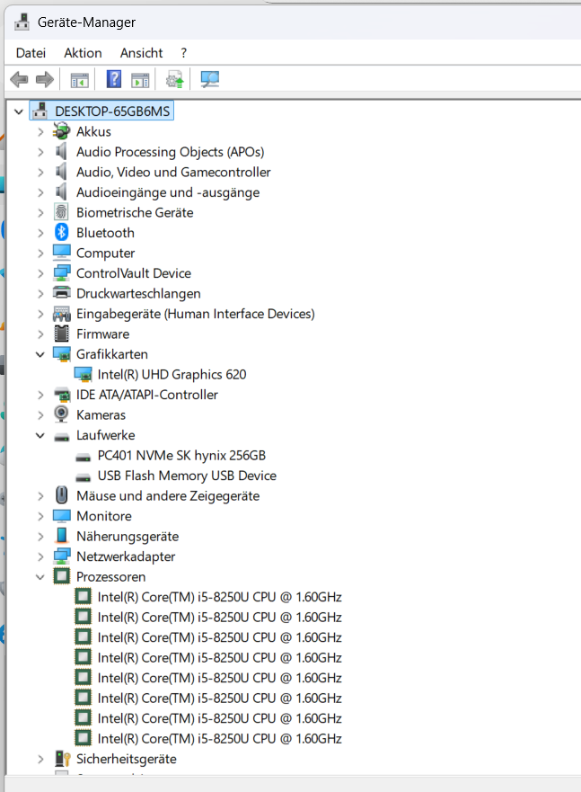The height and width of the screenshot is (792, 581).
Task: Click the Eingabegeräte HID icon
Action: 62,314
